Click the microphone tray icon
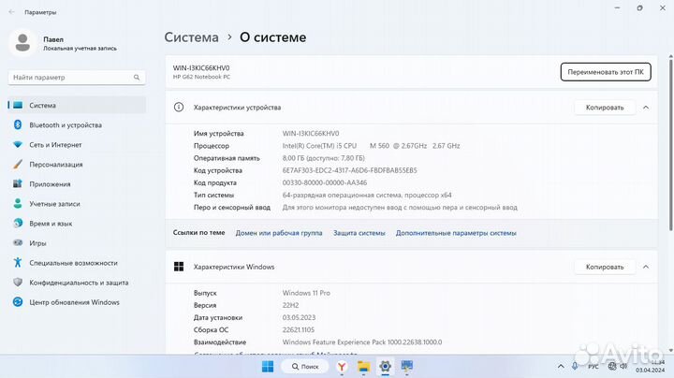 575,367
